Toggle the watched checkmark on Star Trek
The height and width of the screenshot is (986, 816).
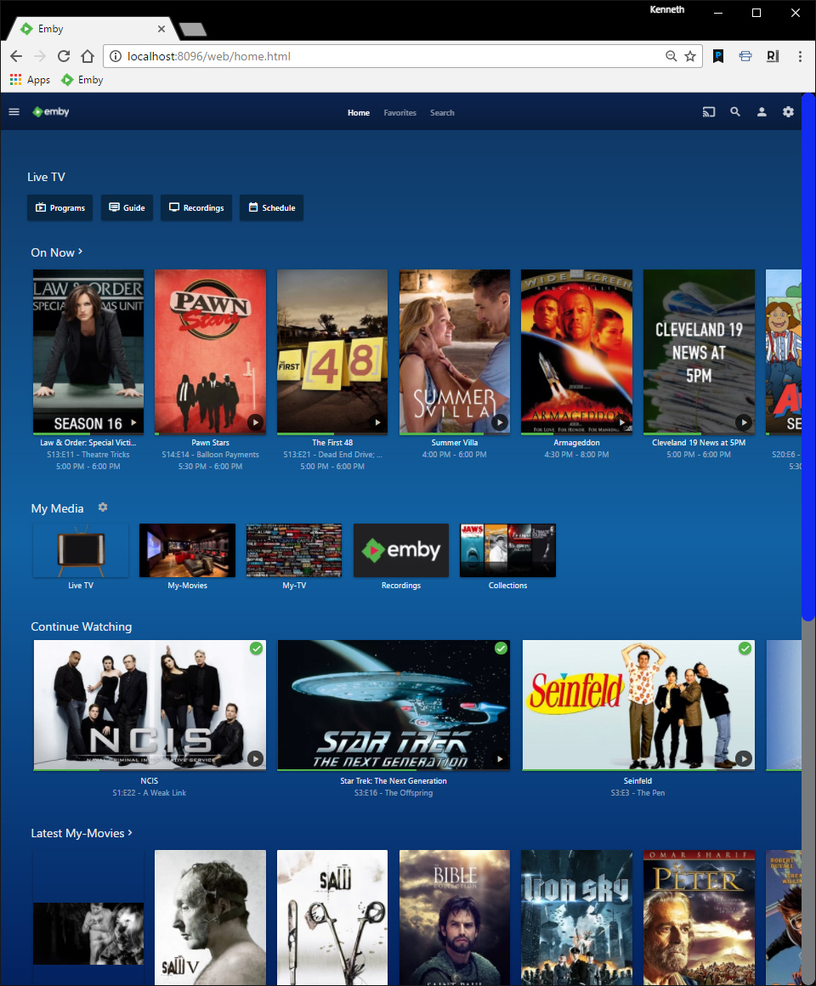(501, 649)
